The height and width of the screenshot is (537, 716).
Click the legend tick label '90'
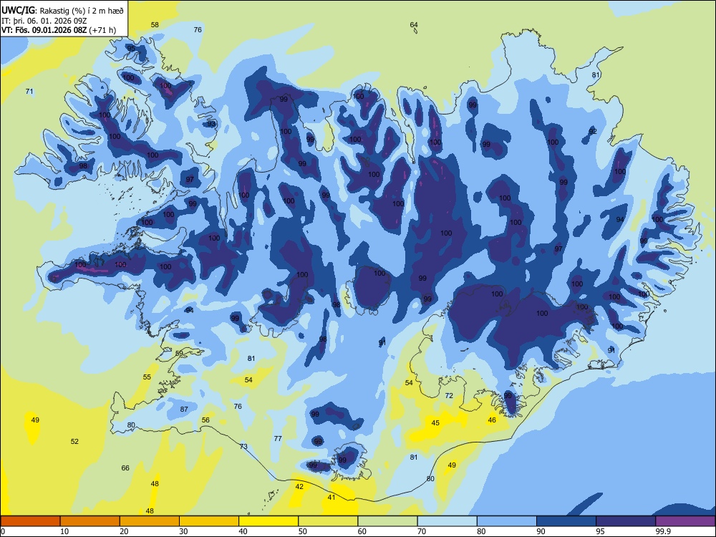(x=541, y=531)
